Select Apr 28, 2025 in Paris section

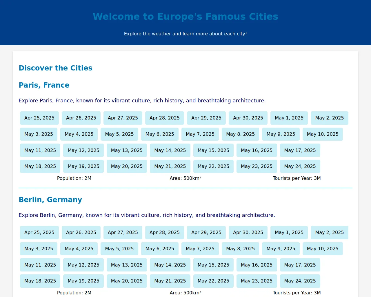165,118
